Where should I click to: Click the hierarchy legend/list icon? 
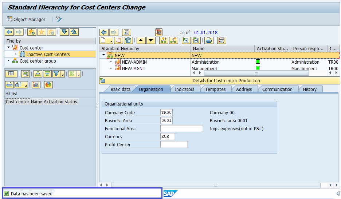point(126,33)
